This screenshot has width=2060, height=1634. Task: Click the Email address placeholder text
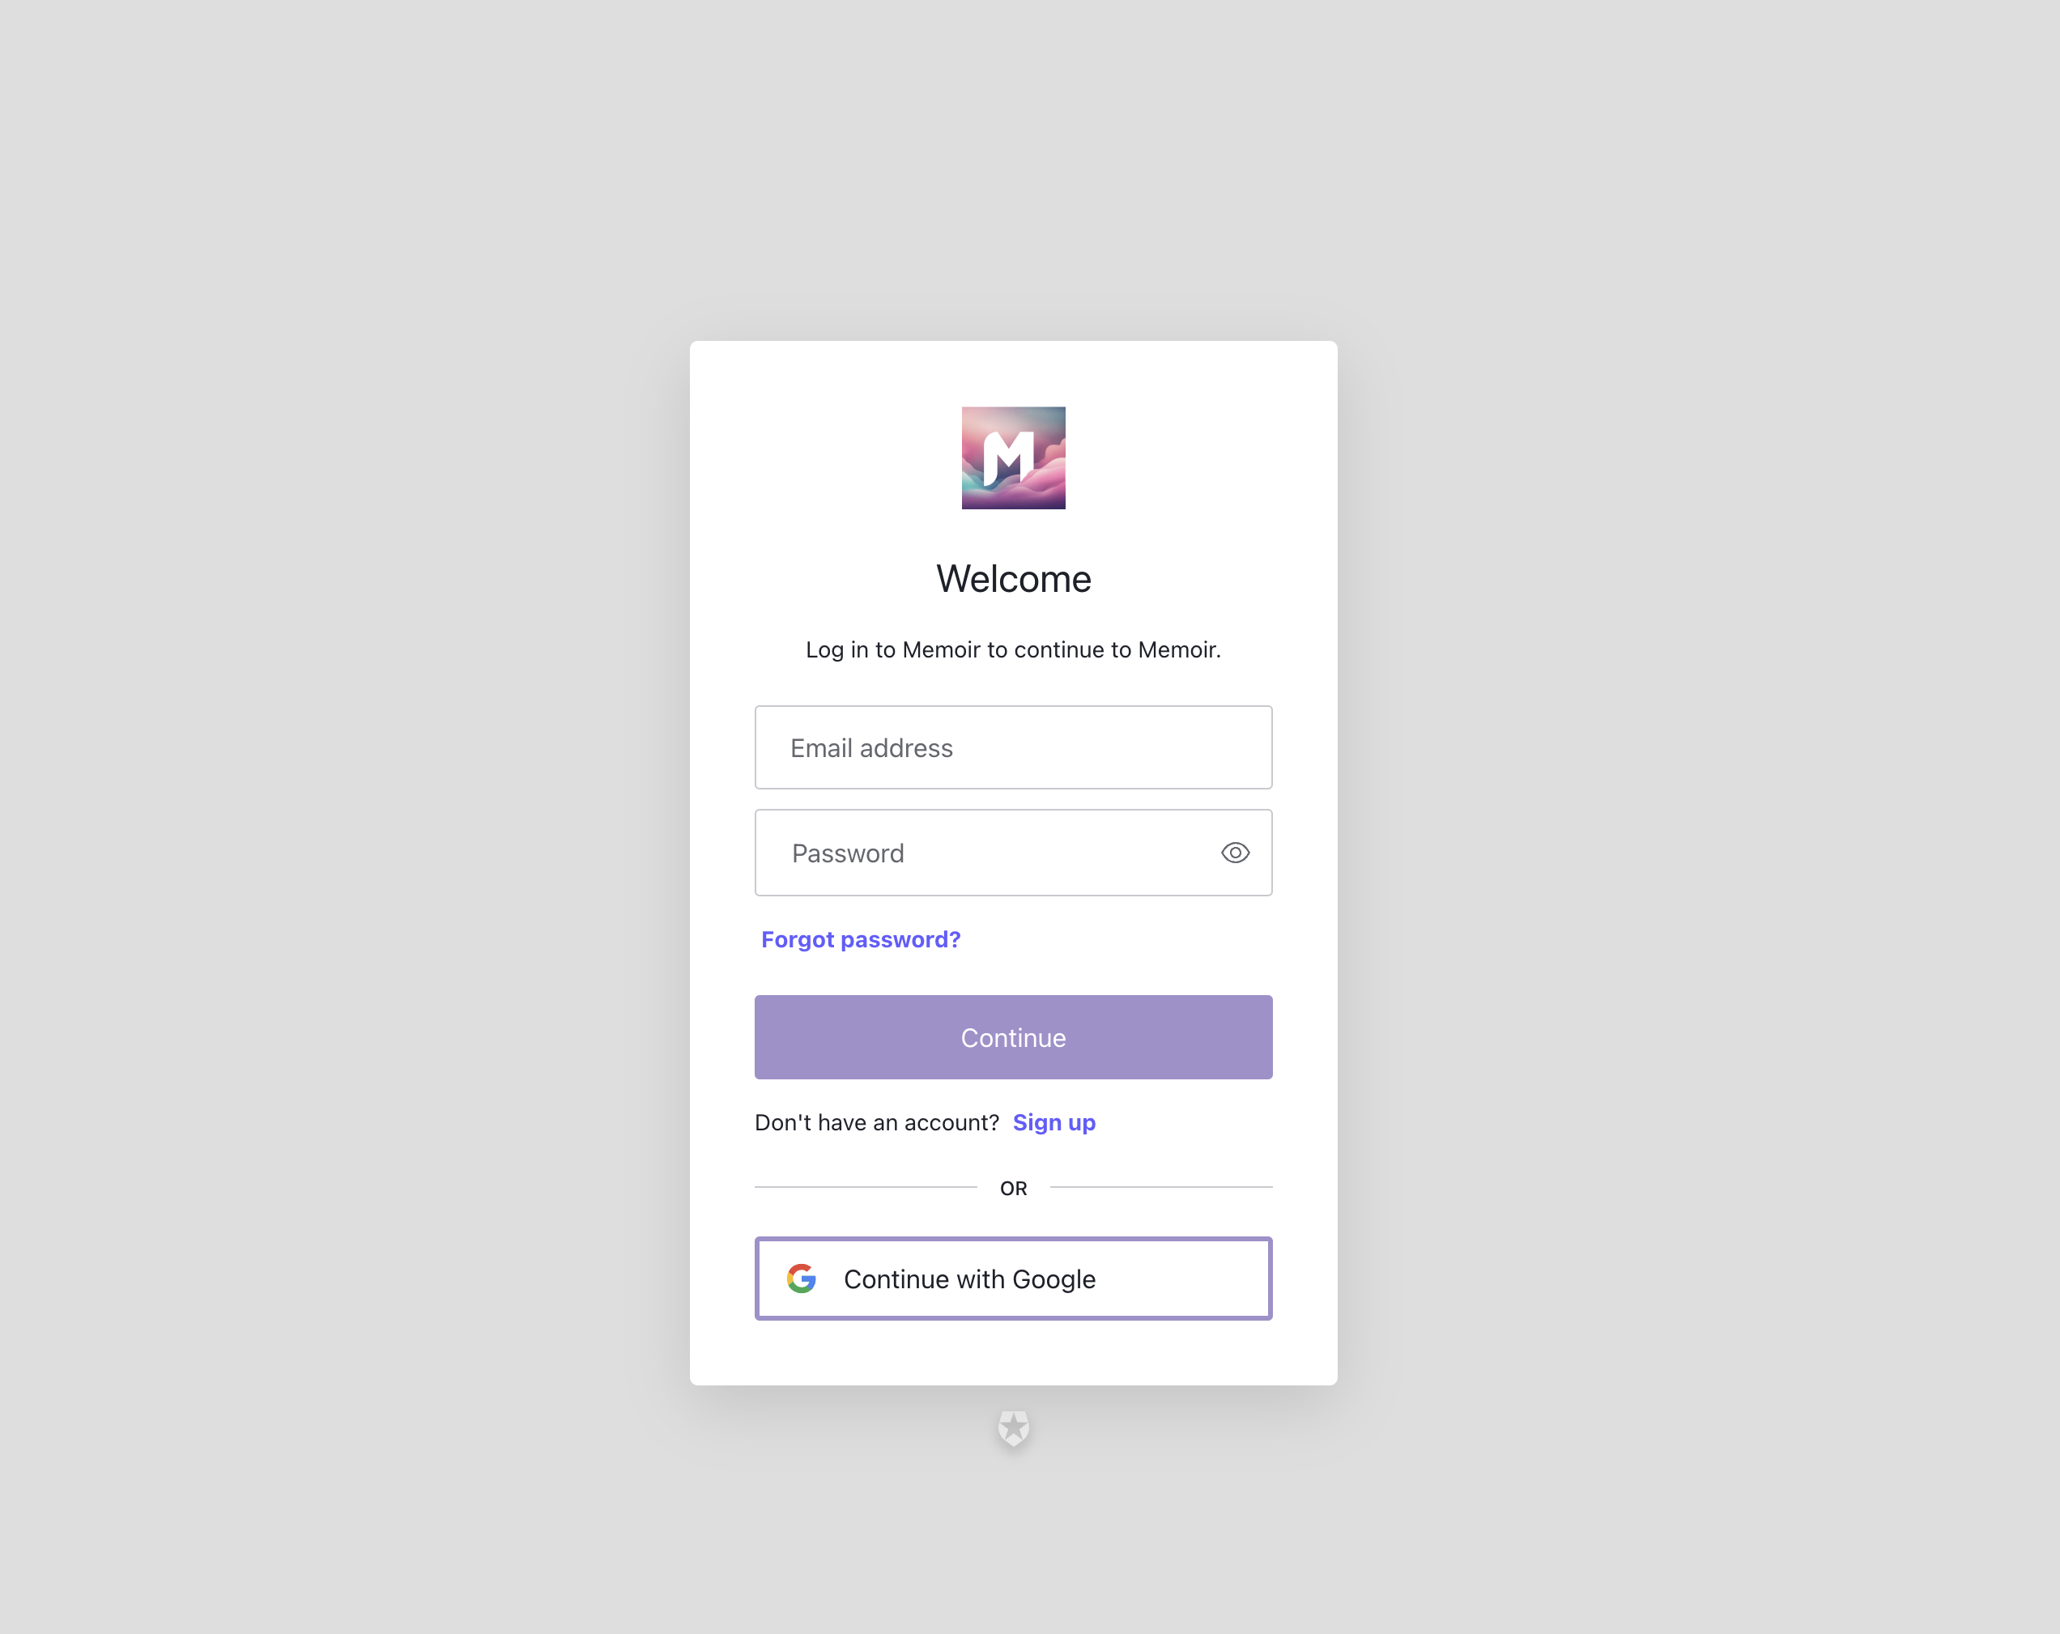point(871,748)
